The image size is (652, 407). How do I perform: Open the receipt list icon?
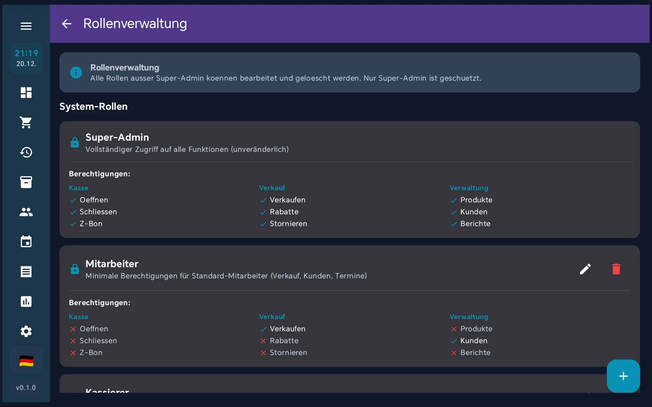pyautogui.click(x=26, y=272)
